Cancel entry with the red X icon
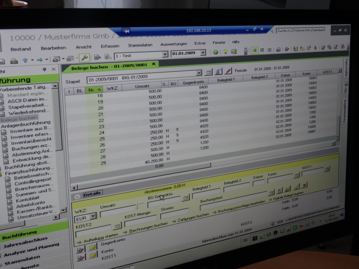 pos(305,185)
